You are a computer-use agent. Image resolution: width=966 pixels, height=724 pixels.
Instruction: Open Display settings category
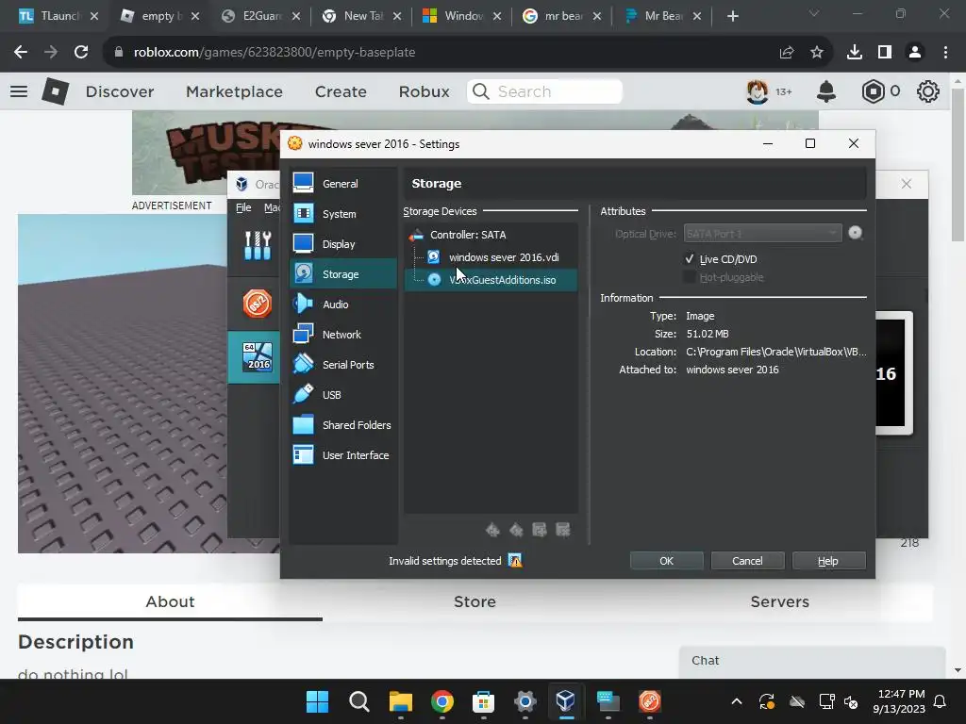(342, 244)
